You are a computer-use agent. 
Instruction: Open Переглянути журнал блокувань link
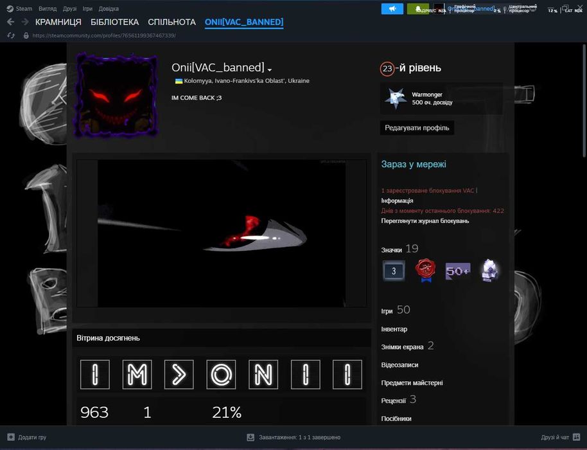[425, 221]
